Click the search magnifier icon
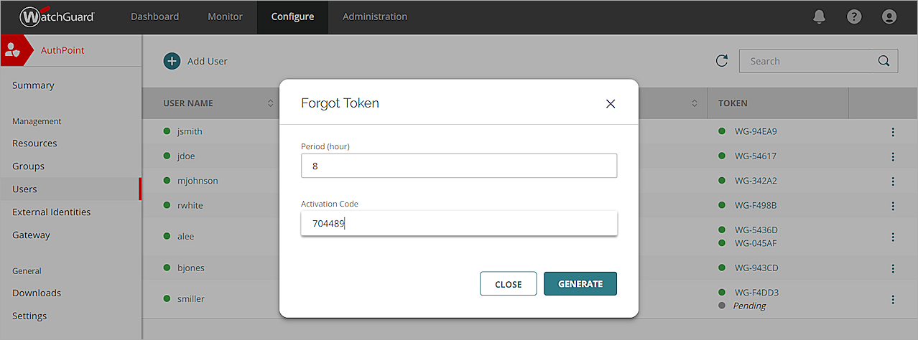 pos(884,61)
